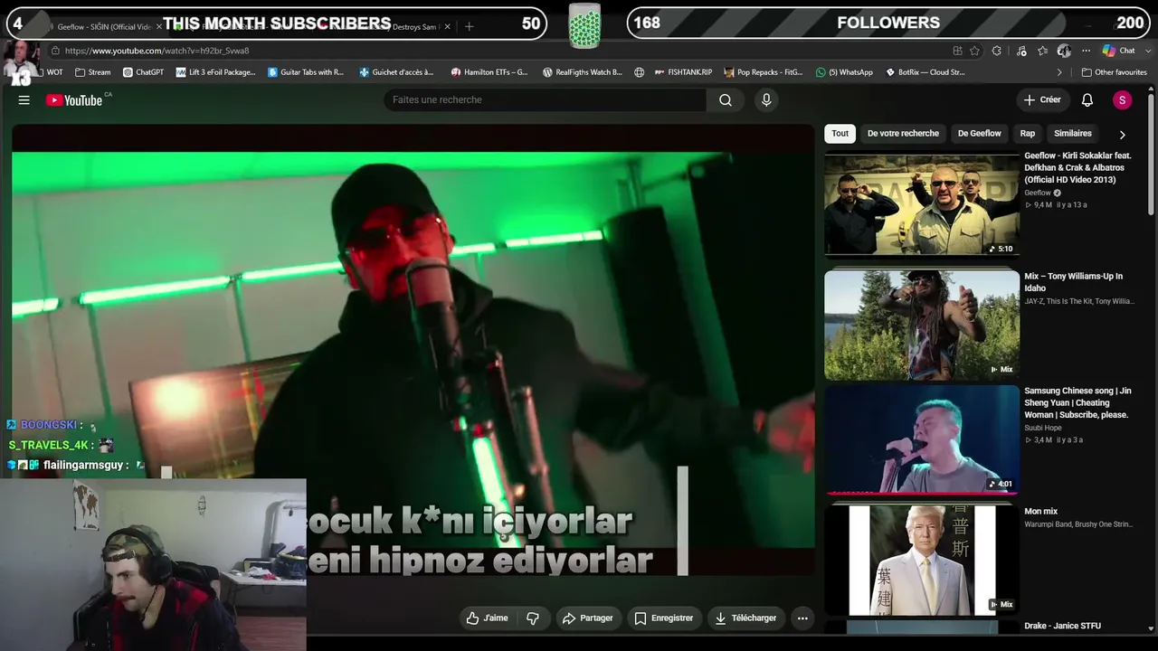Image resolution: width=1158 pixels, height=651 pixels.
Task: Open Other favourites folder
Action: click(1114, 72)
